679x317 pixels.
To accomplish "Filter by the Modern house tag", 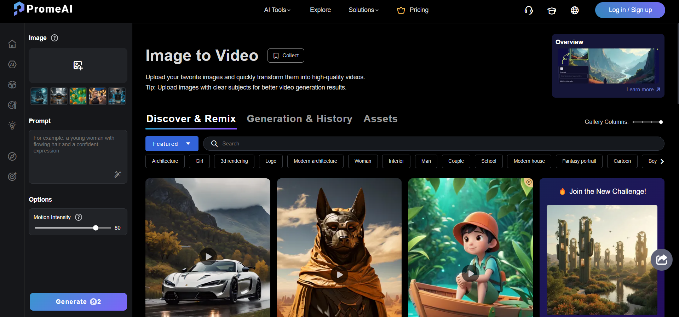I will pyautogui.click(x=529, y=161).
